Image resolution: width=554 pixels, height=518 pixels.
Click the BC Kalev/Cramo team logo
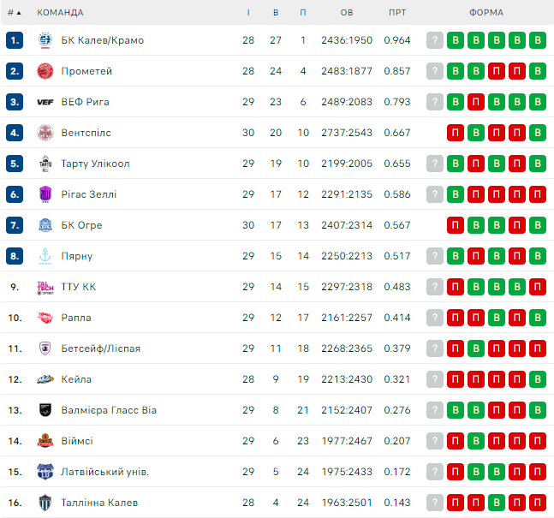click(45, 40)
